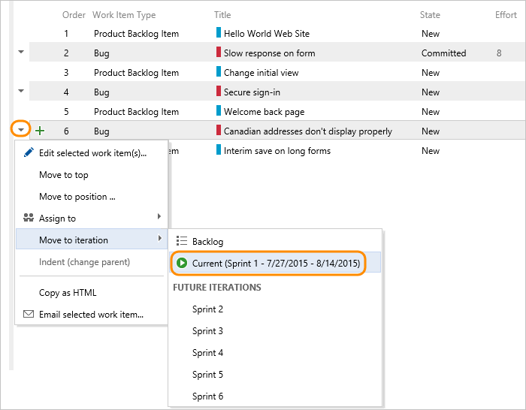Sort by the Order column header

pyautogui.click(x=74, y=15)
